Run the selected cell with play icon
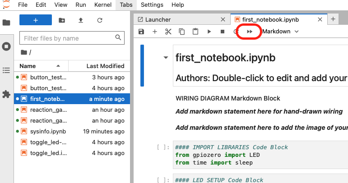Image resolution: width=348 pixels, height=183 pixels. 209,32
